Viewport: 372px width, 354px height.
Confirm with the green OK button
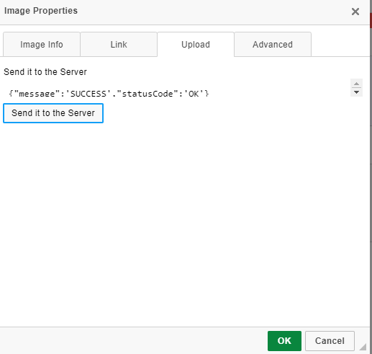pos(284,341)
